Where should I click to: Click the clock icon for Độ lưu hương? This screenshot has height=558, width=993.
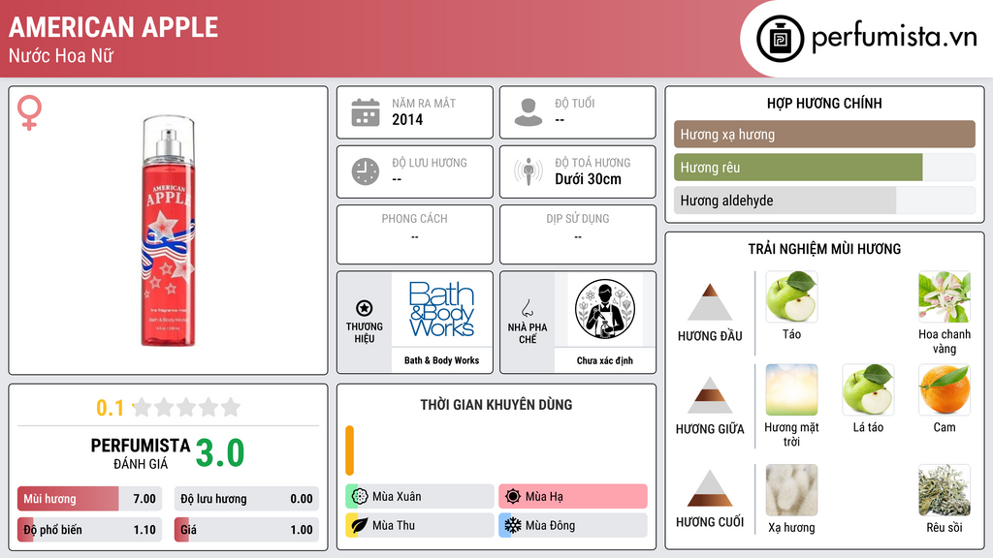366,171
